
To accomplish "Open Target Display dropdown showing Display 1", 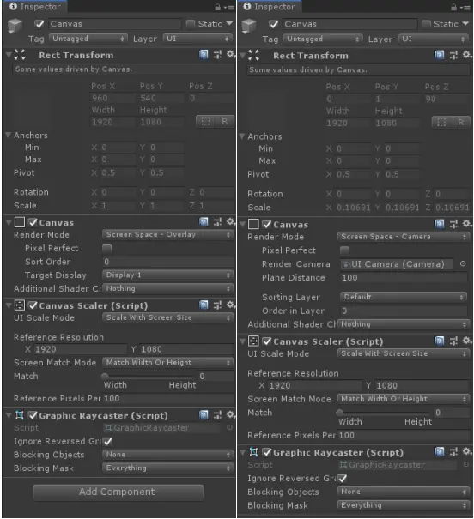I will click(167, 275).
